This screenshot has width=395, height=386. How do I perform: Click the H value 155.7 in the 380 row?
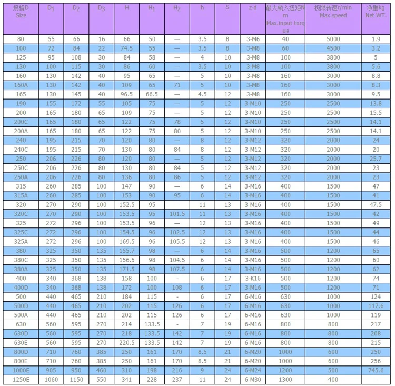[127, 251]
